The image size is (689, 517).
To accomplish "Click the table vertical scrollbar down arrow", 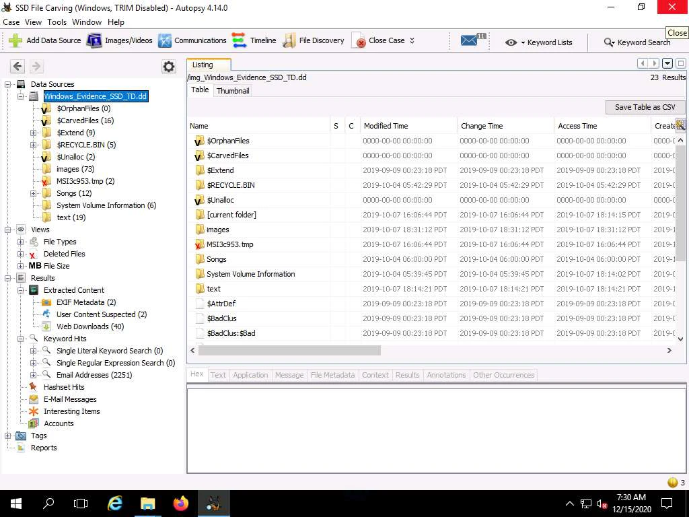I will [681, 339].
